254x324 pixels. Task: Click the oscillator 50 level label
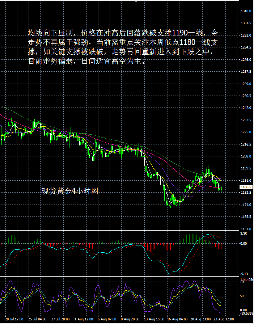tap(242, 296)
